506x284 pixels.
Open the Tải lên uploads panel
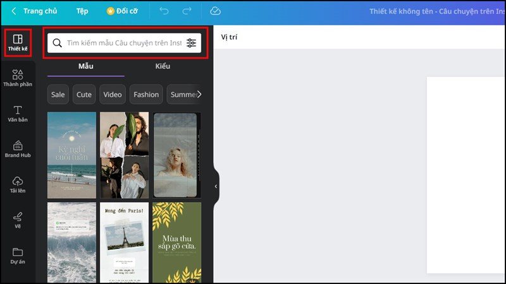pyautogui.click(x=18, y=184)
